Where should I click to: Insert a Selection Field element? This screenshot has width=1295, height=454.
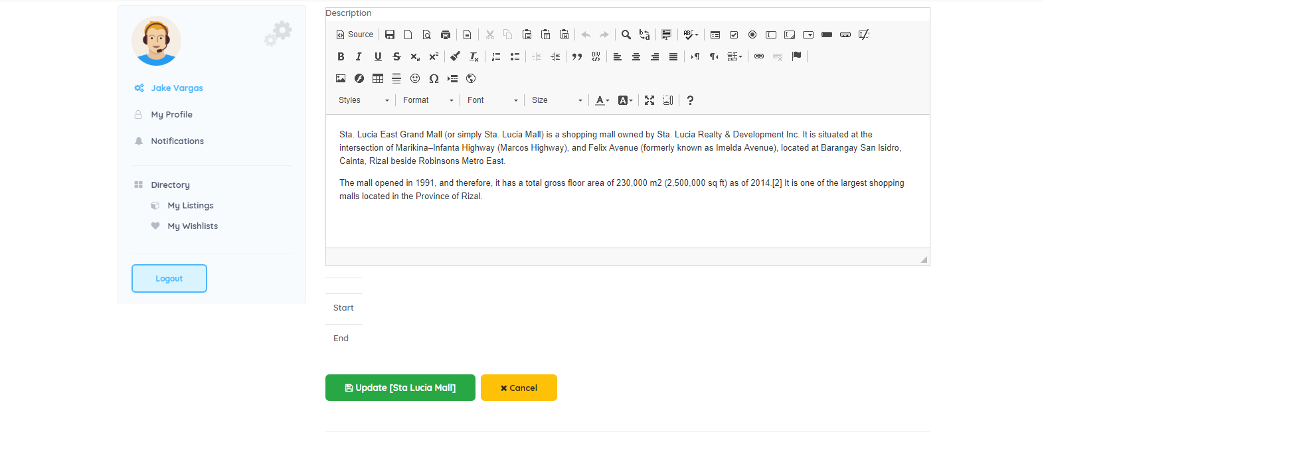point(808,35)
